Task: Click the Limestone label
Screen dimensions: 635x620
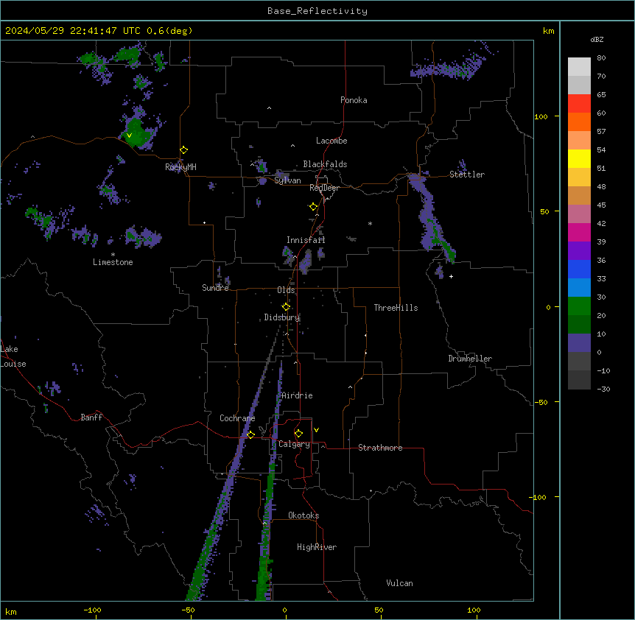Action: 113,262
